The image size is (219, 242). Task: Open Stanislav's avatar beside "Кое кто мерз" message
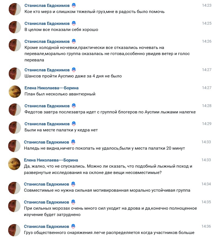tap(15, 9)
